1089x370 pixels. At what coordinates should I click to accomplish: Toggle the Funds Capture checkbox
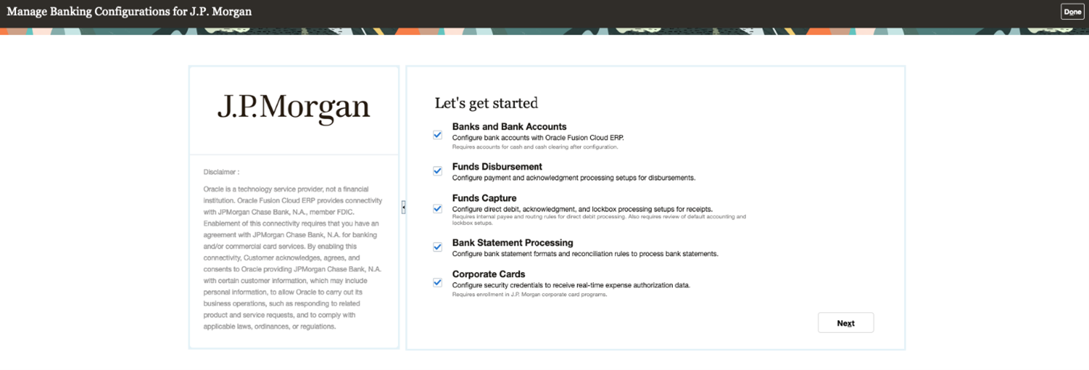(437, 208)
